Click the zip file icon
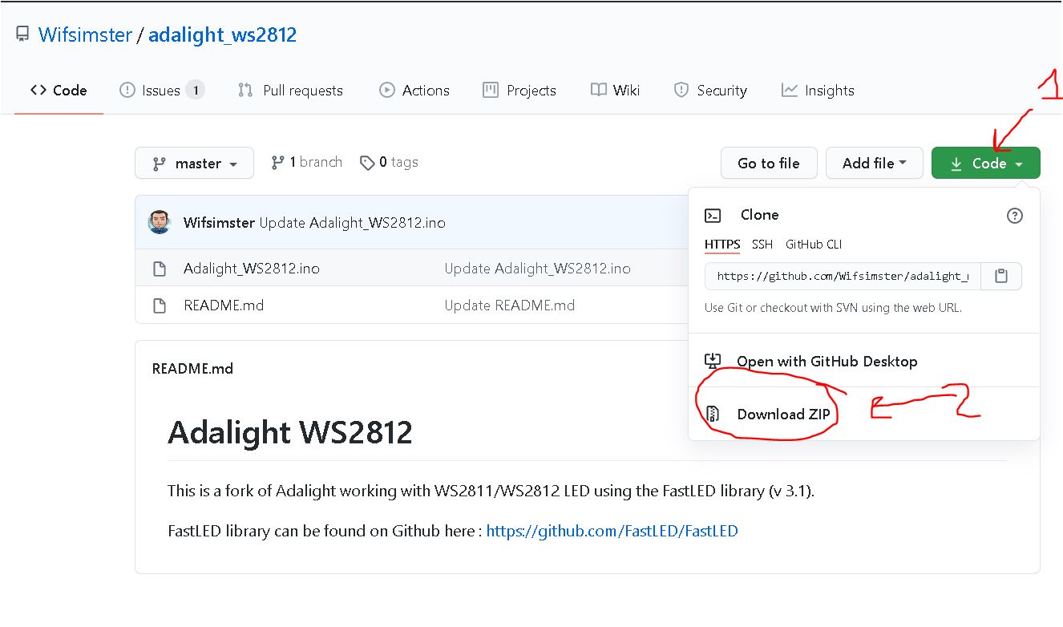Screen dimensions: 1063x627 coord(713,414)
